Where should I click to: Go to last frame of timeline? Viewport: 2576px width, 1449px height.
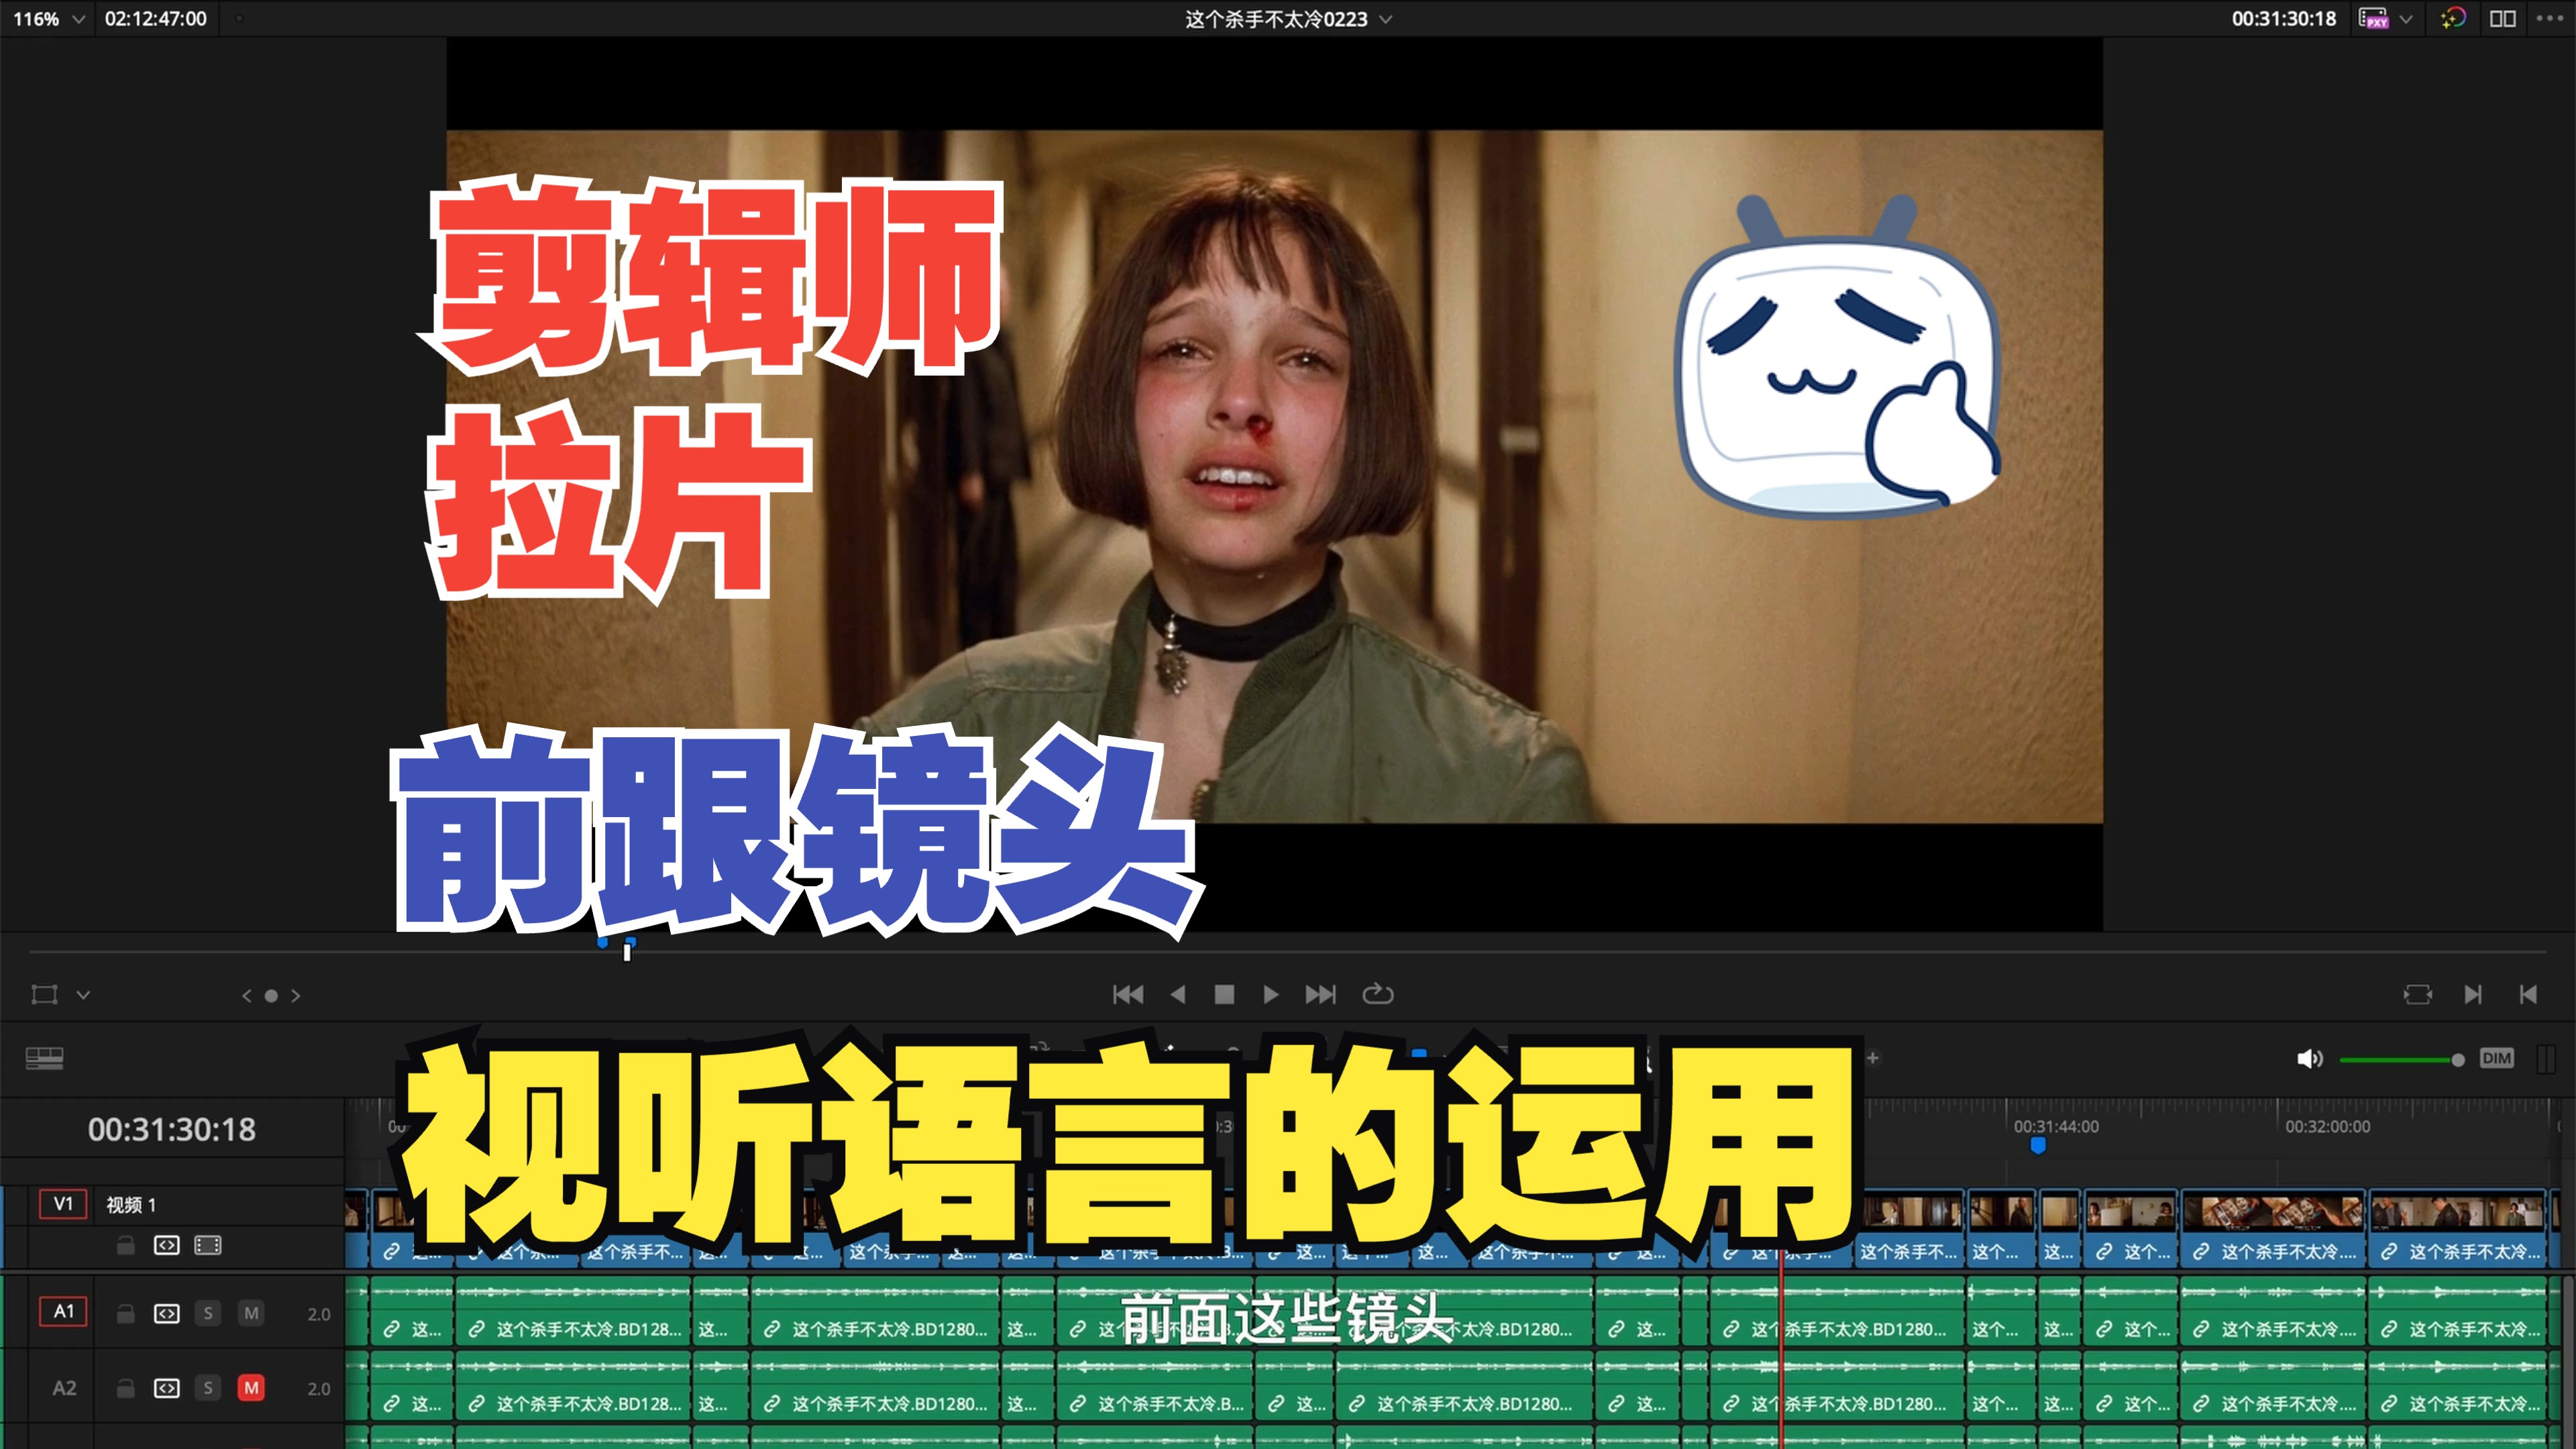coord(1320,994)
